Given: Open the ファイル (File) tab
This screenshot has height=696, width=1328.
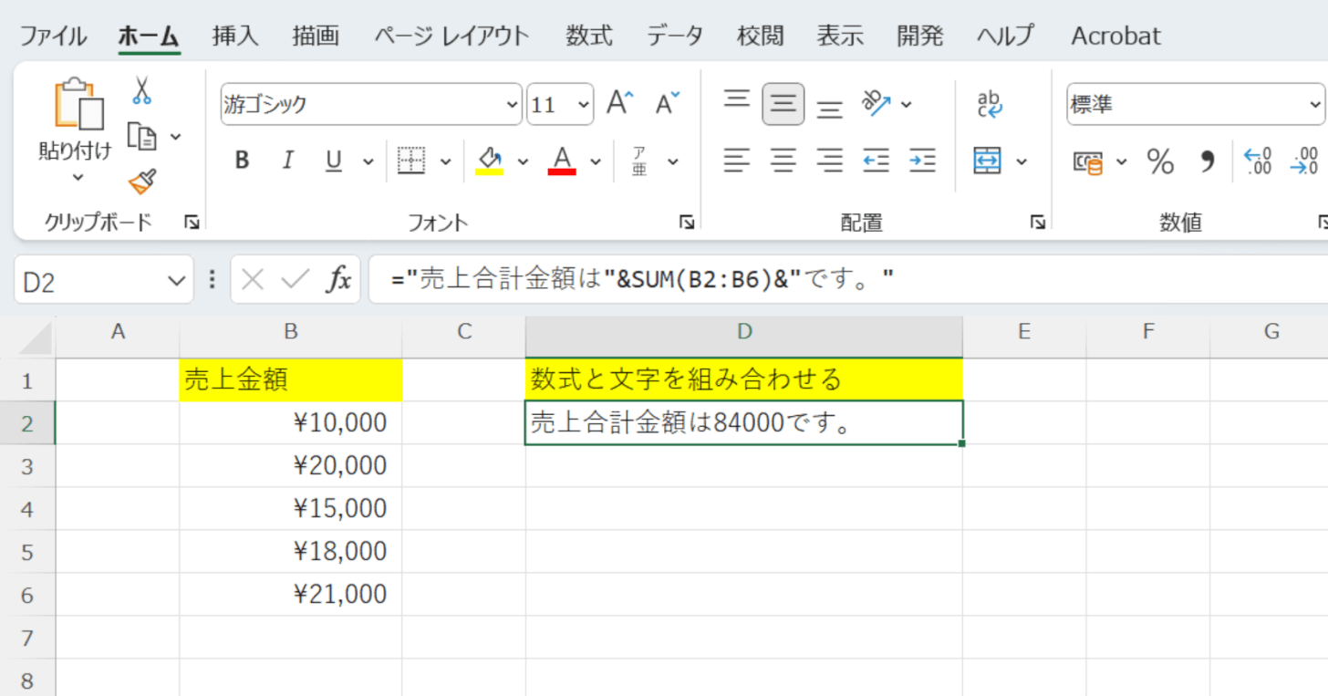Looking at the screenshot, I should (x=53, y=36).
